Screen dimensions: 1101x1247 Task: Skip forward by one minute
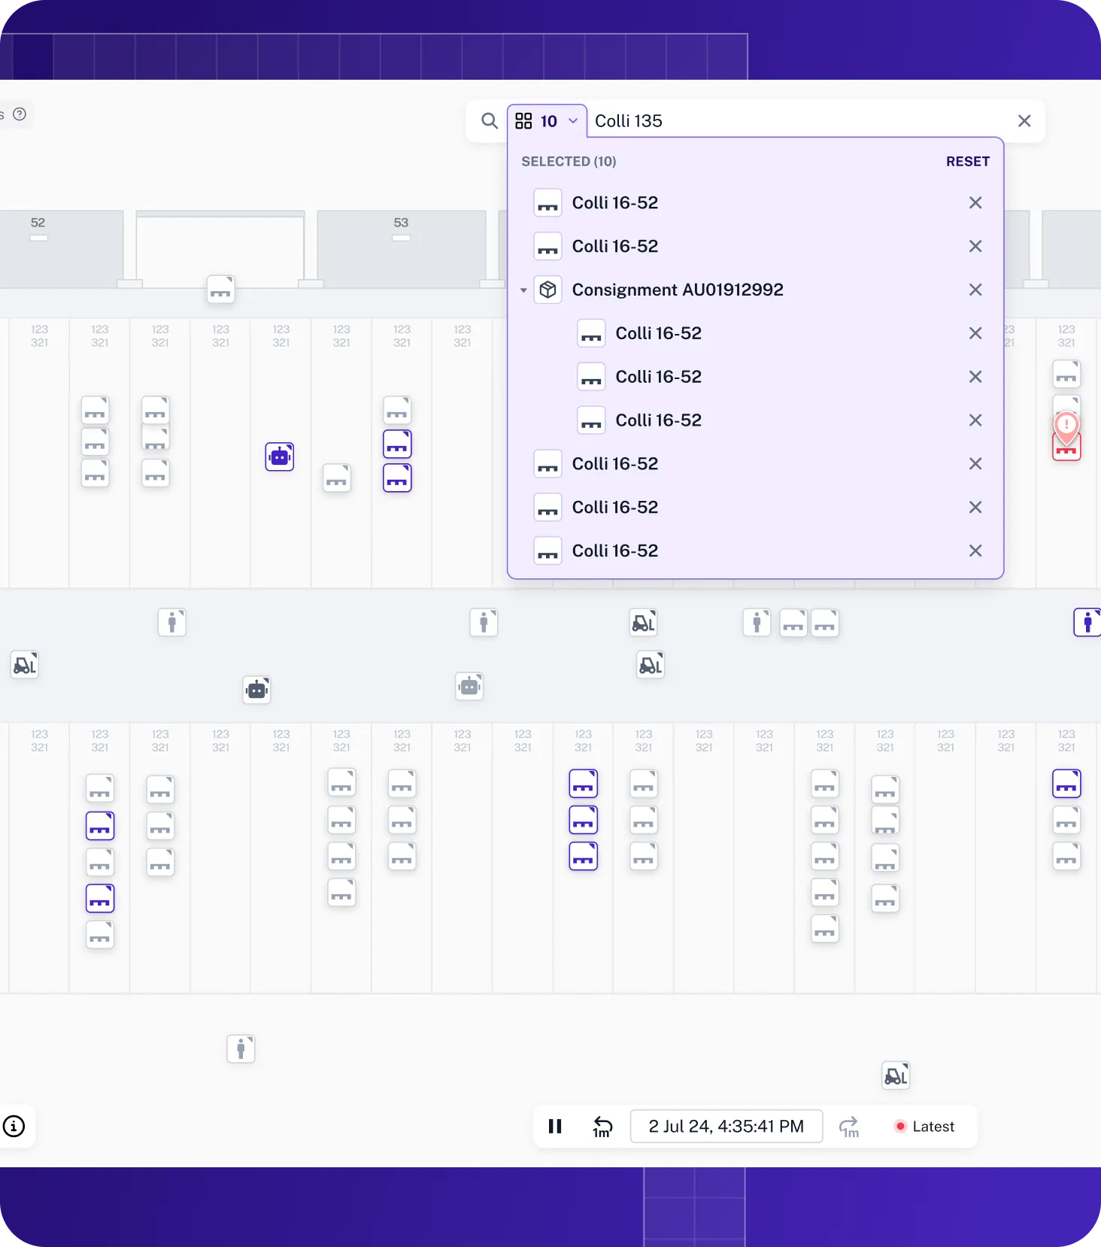coord(849,1127)
